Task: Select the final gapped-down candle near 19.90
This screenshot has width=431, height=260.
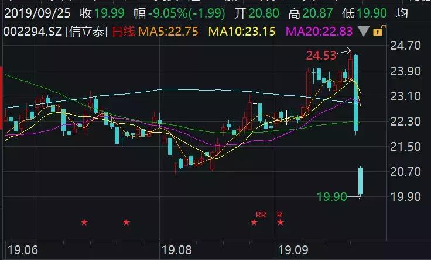Action: click(361, 181)
